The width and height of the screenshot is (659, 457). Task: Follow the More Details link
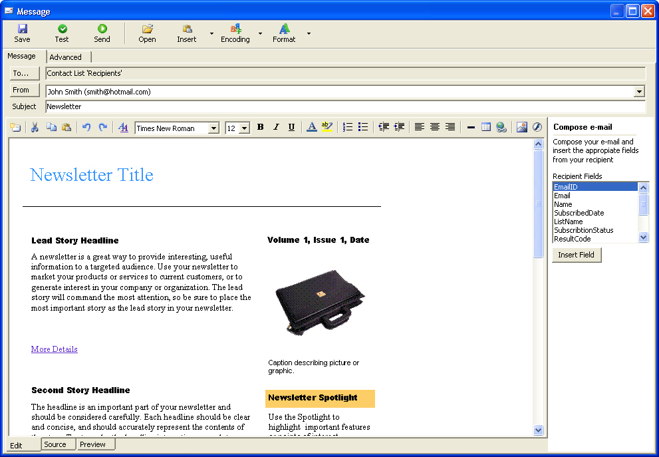tap(55, 349)
